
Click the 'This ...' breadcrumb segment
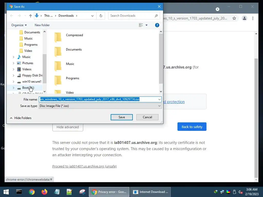48,16
